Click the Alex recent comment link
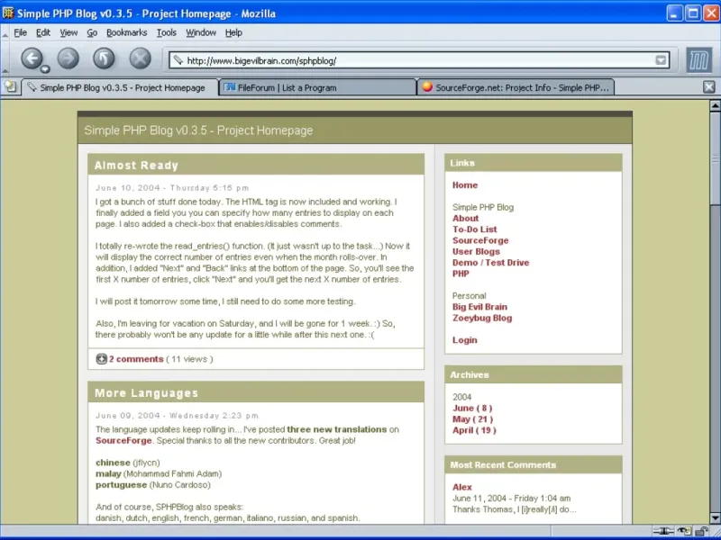 [x=462, y=487]
